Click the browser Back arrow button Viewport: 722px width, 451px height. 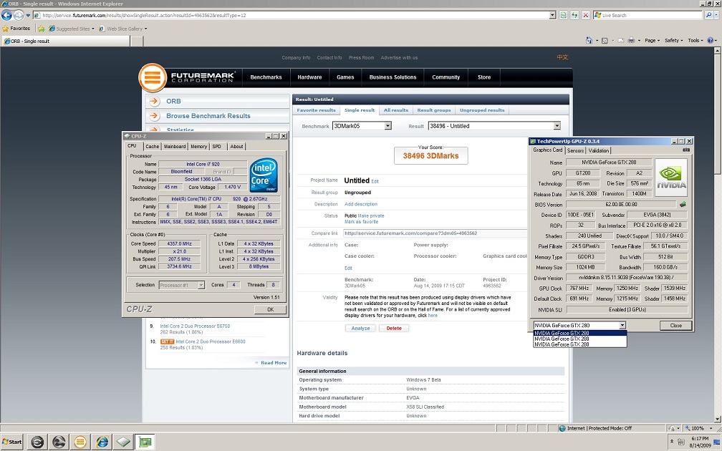6,15
